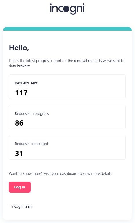Viewport: 135px width, 223px height.
Task: Select the Requests sent card
Action: coord(67,86)
